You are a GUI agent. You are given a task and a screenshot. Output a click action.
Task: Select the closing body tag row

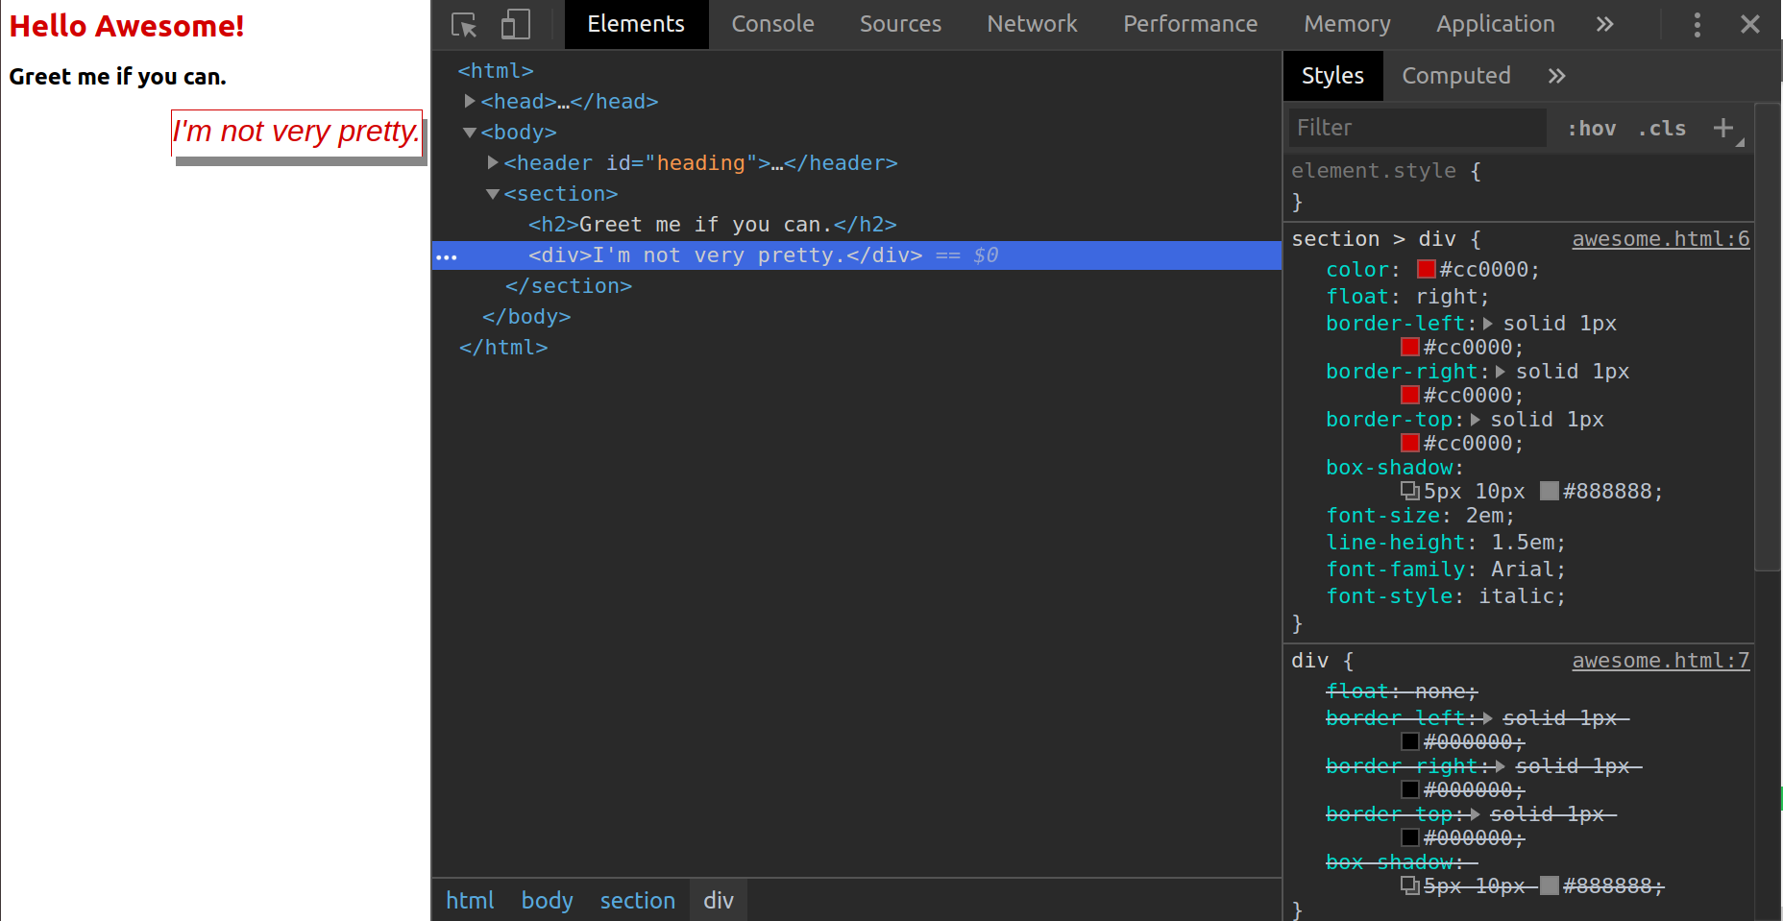coord(526,317)
